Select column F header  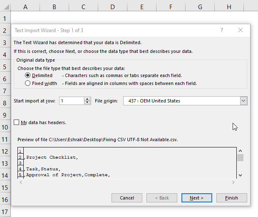tap(171, 7)
